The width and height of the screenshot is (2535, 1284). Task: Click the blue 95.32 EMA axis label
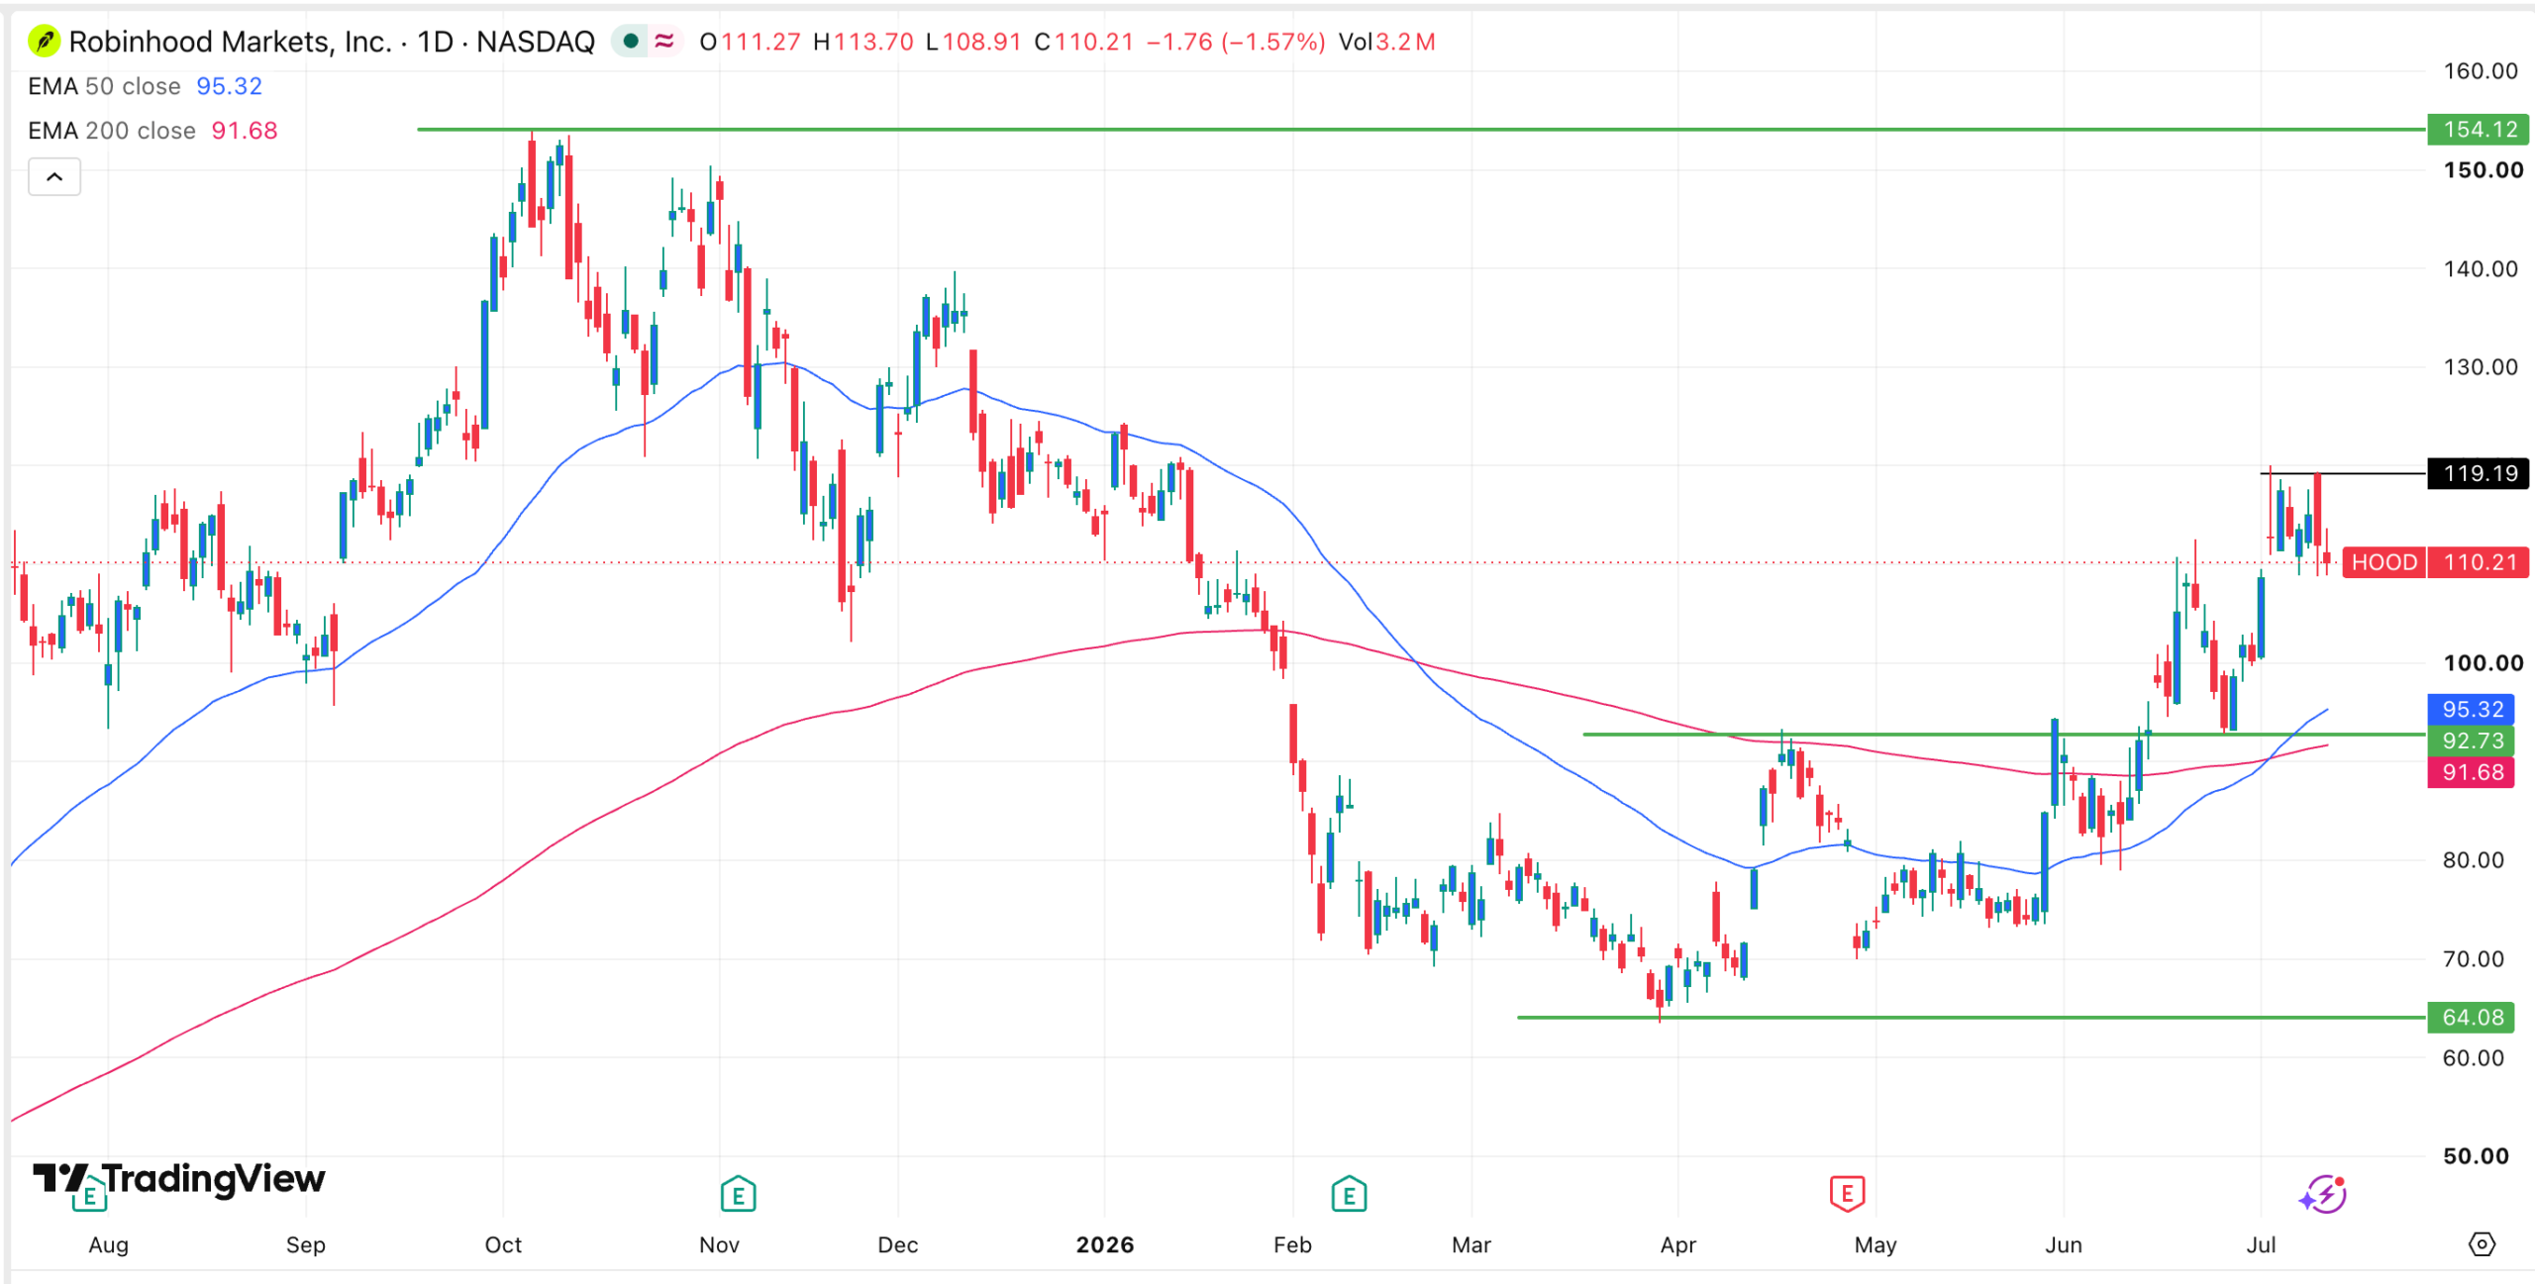click(2472, 709)
